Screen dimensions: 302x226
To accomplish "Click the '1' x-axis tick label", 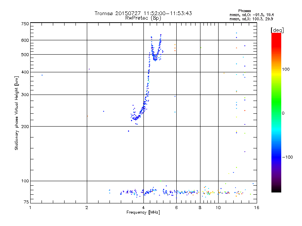I will pos(30,208).
